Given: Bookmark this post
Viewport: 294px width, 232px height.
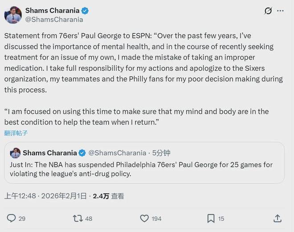Looking at the screenshot, I should point(211,218).
